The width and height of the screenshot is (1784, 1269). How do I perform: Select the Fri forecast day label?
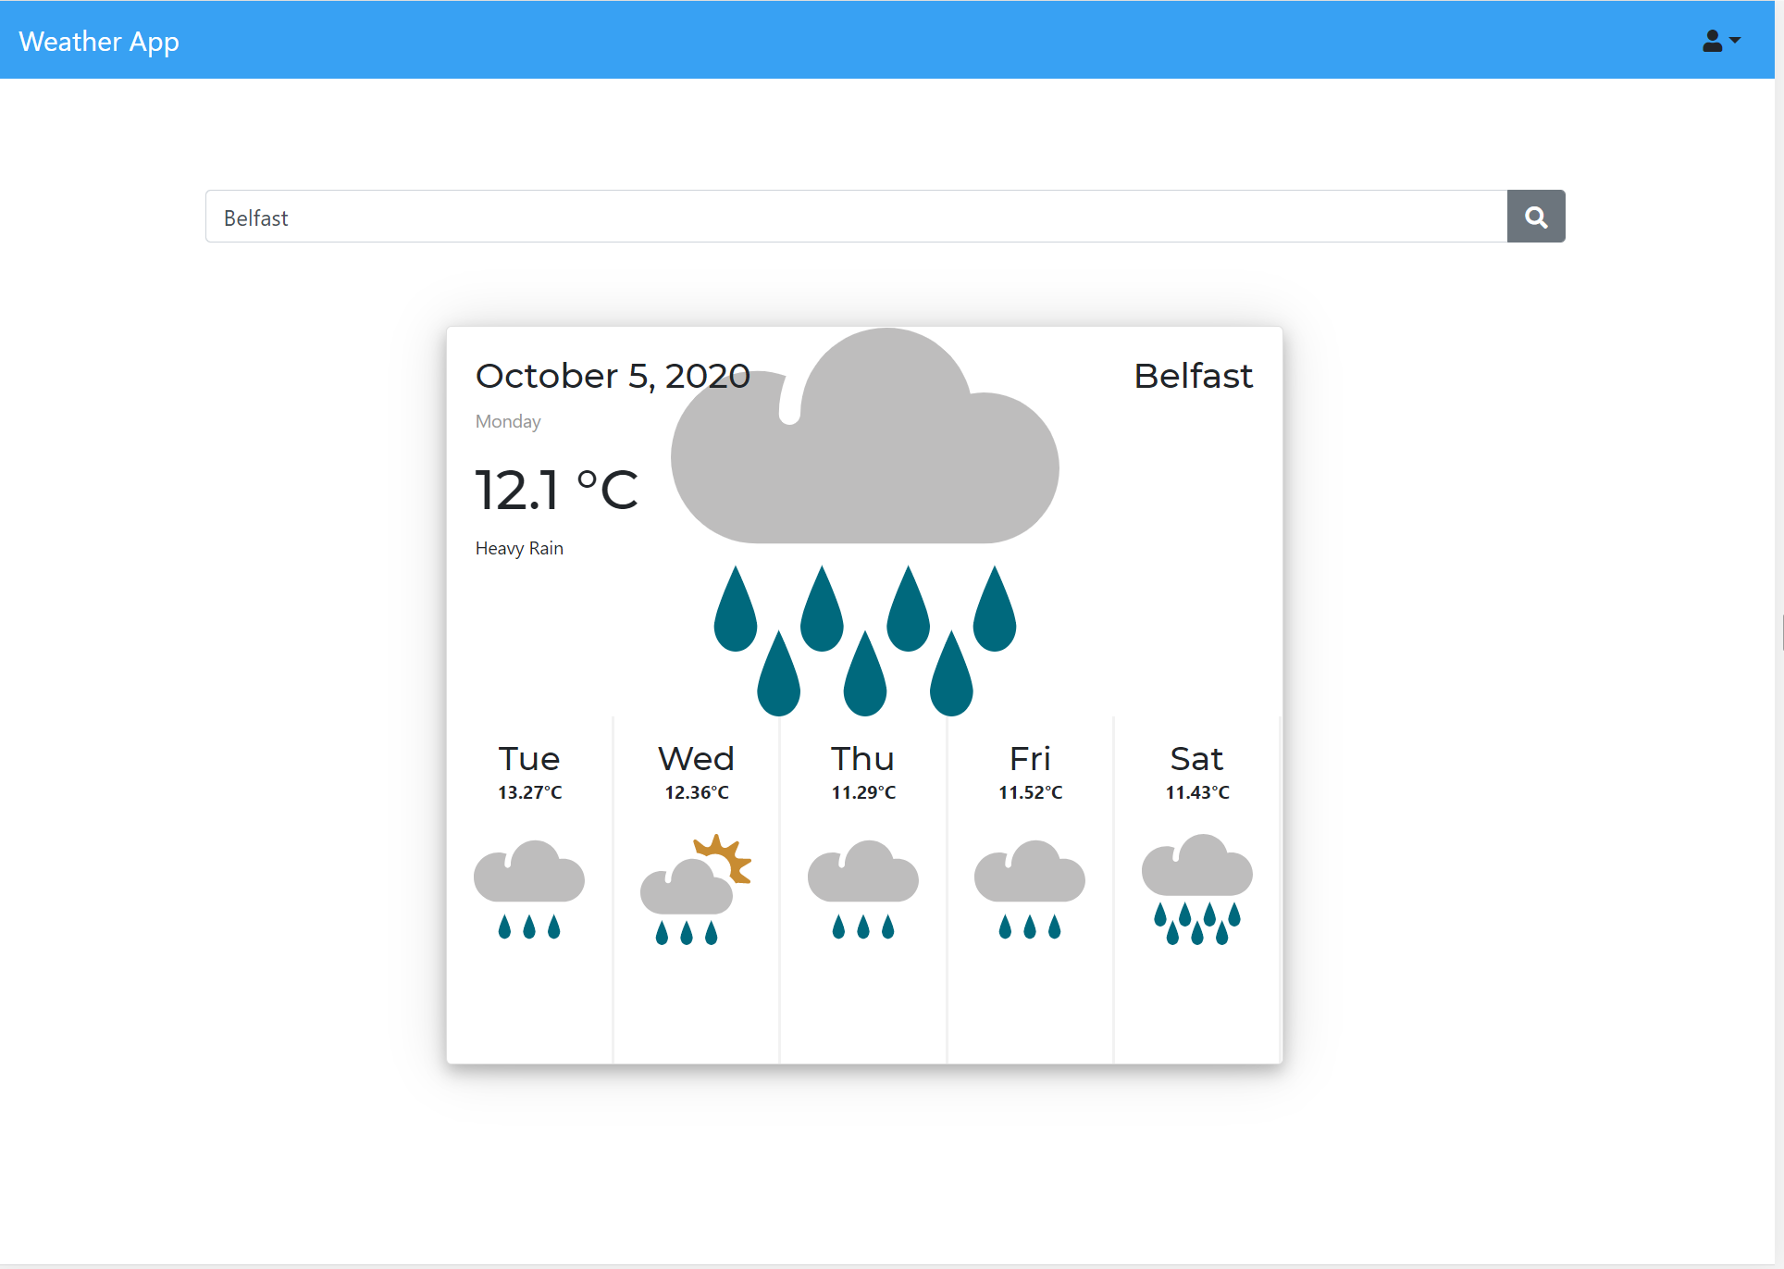1030,759
